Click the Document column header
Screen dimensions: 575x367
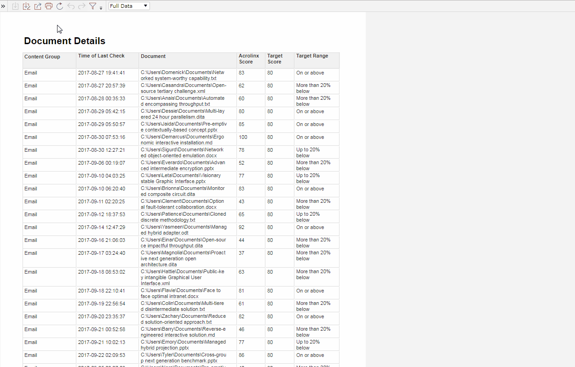153,56
